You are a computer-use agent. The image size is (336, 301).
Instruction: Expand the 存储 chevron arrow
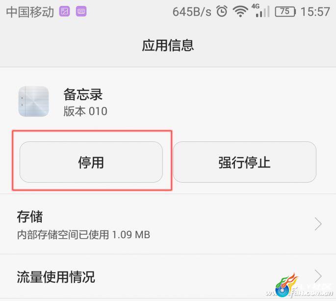point(318,224)
